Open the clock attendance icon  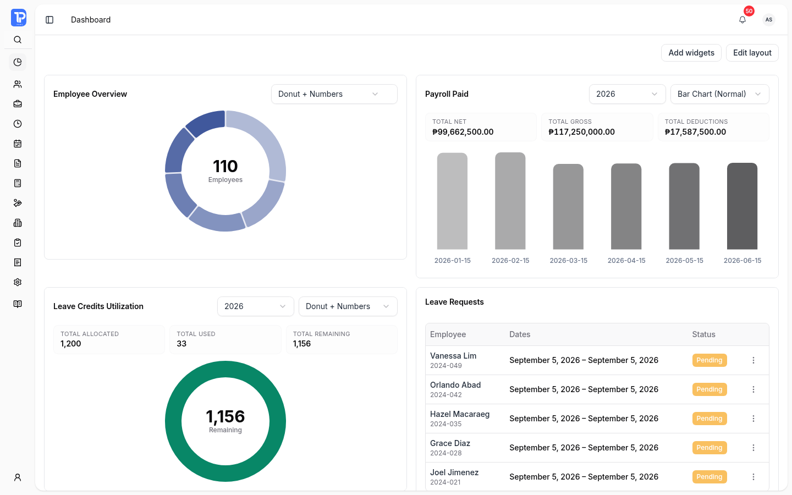pyautogui.click(x=18, y=124)
